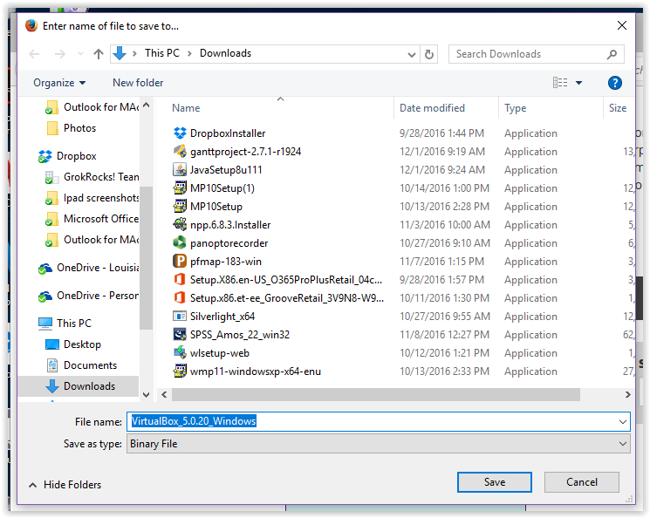Go forward with the forward arrow
The width and height of the screenshot is (650, 518).
[60, 54]
